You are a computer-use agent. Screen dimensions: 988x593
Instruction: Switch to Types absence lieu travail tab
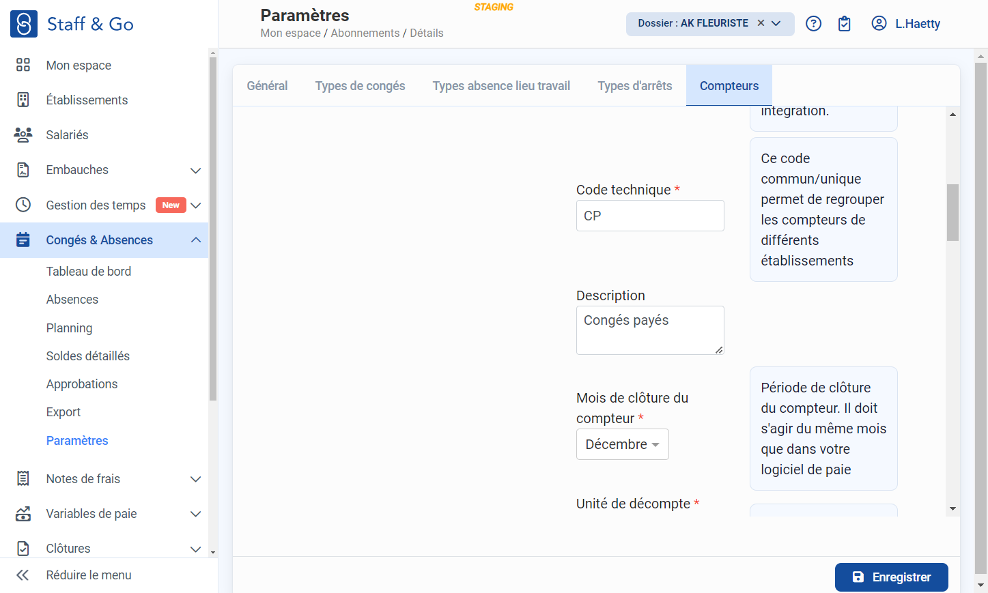501,86
